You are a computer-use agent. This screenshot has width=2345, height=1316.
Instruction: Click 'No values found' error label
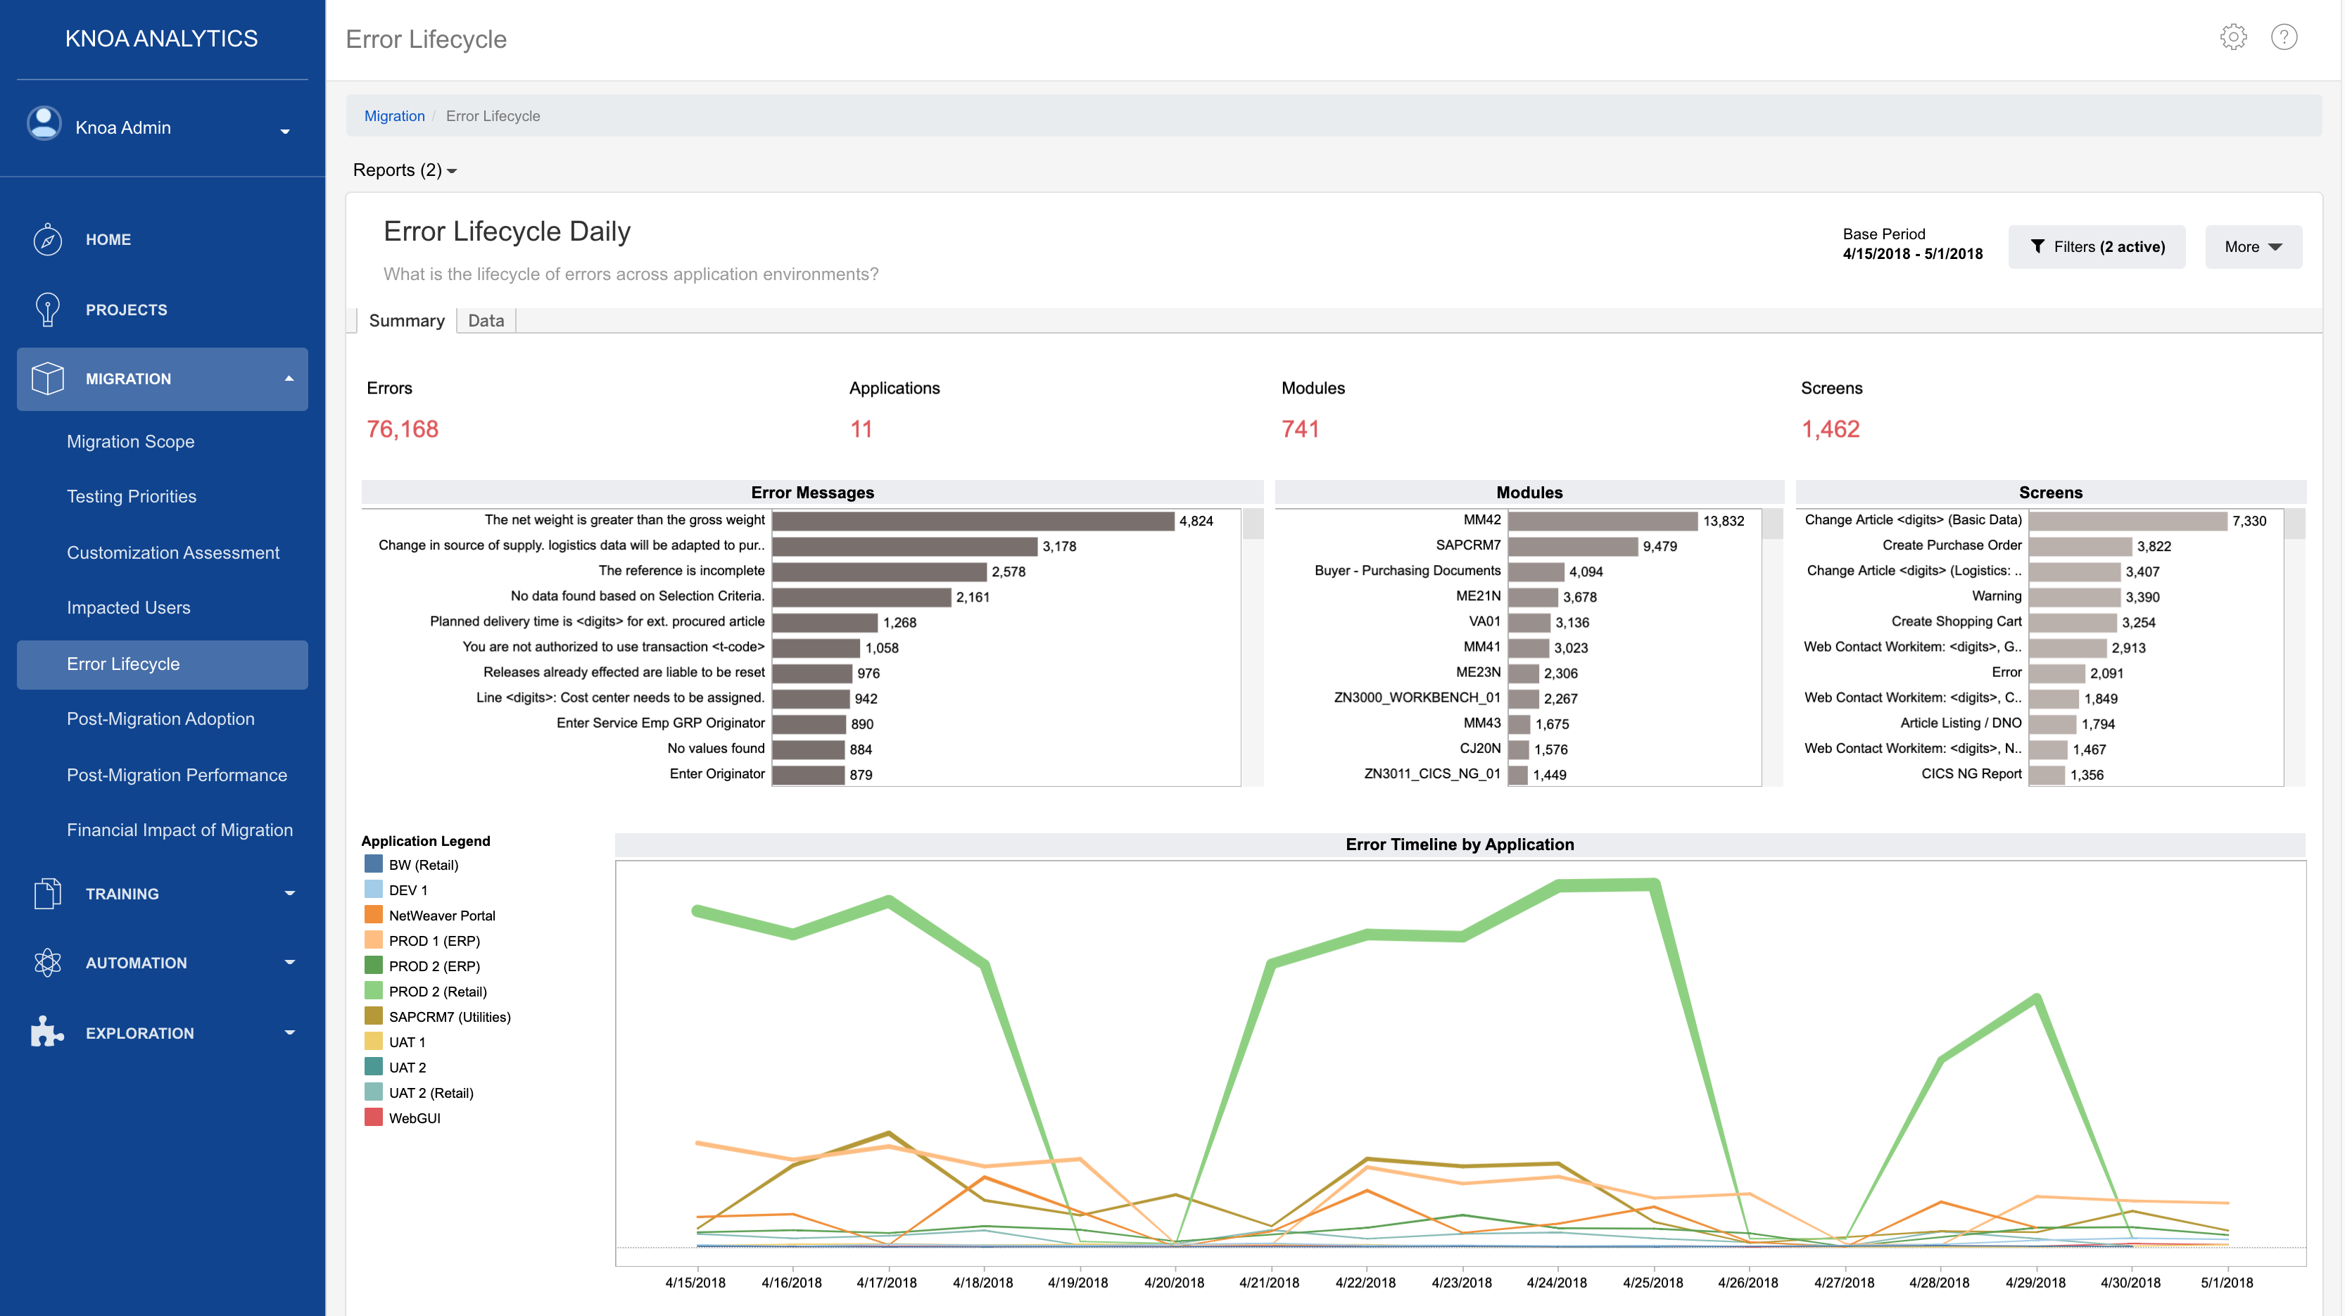click(716, 748)
